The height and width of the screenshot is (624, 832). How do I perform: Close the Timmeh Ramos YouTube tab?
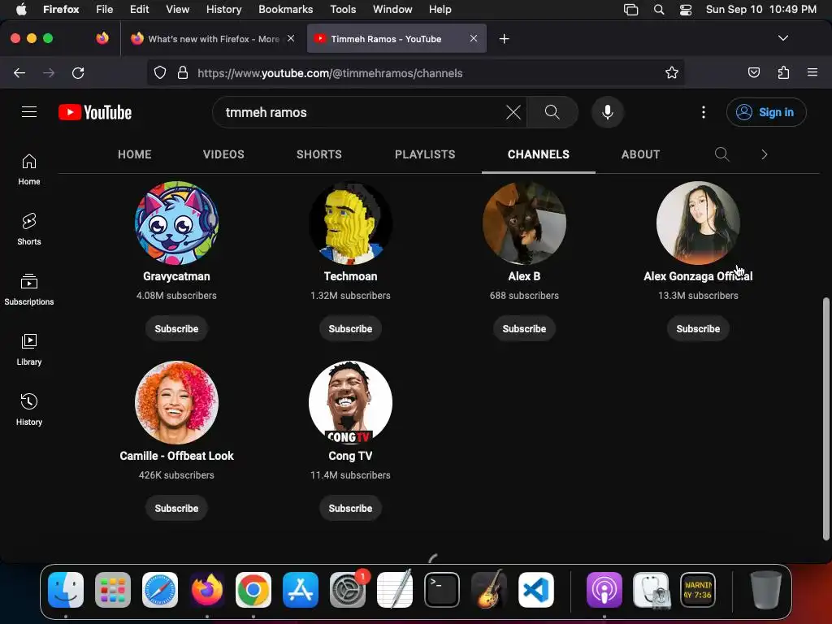click(x=474, y=38)
